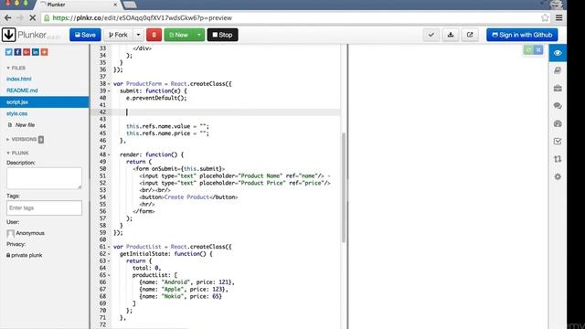Click the editor vertical scrollbar
Viewport: 585px width, 329px height.
344,187
